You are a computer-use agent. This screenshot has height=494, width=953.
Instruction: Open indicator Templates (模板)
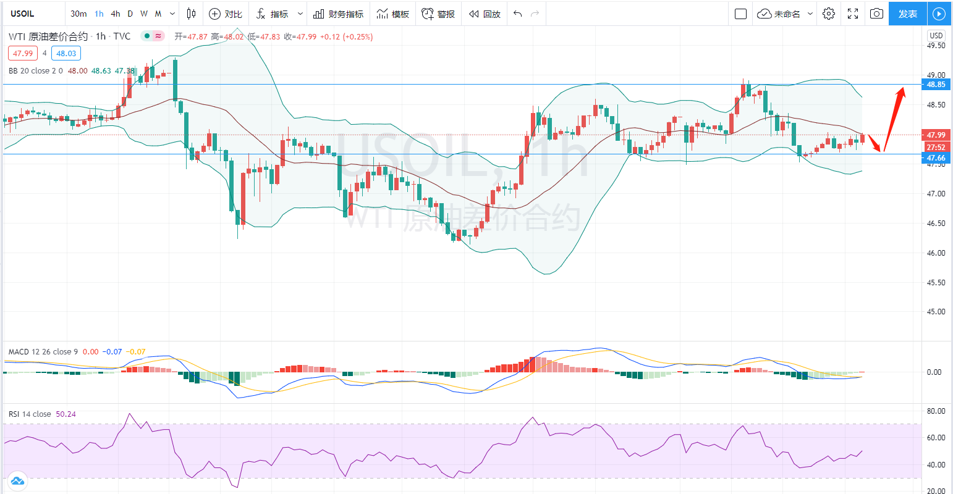(393, 14)
